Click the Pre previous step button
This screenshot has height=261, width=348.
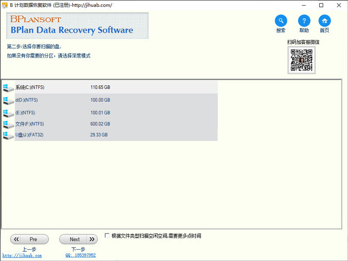tap(29, 239)
